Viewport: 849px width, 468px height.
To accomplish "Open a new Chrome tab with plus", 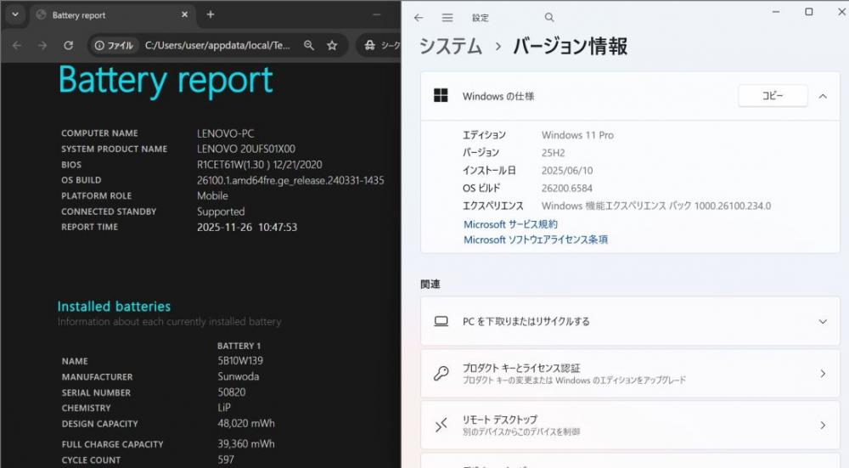I will (211, 14).
